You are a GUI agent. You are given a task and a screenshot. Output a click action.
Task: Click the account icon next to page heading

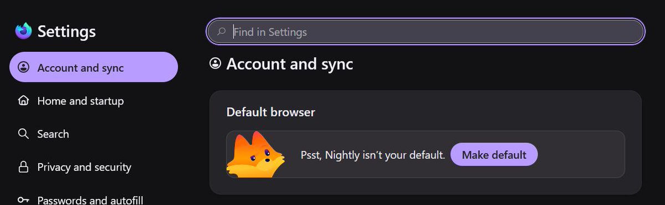215,64
